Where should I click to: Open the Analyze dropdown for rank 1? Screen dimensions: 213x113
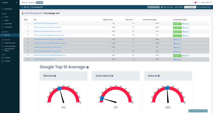click(177, 24)
